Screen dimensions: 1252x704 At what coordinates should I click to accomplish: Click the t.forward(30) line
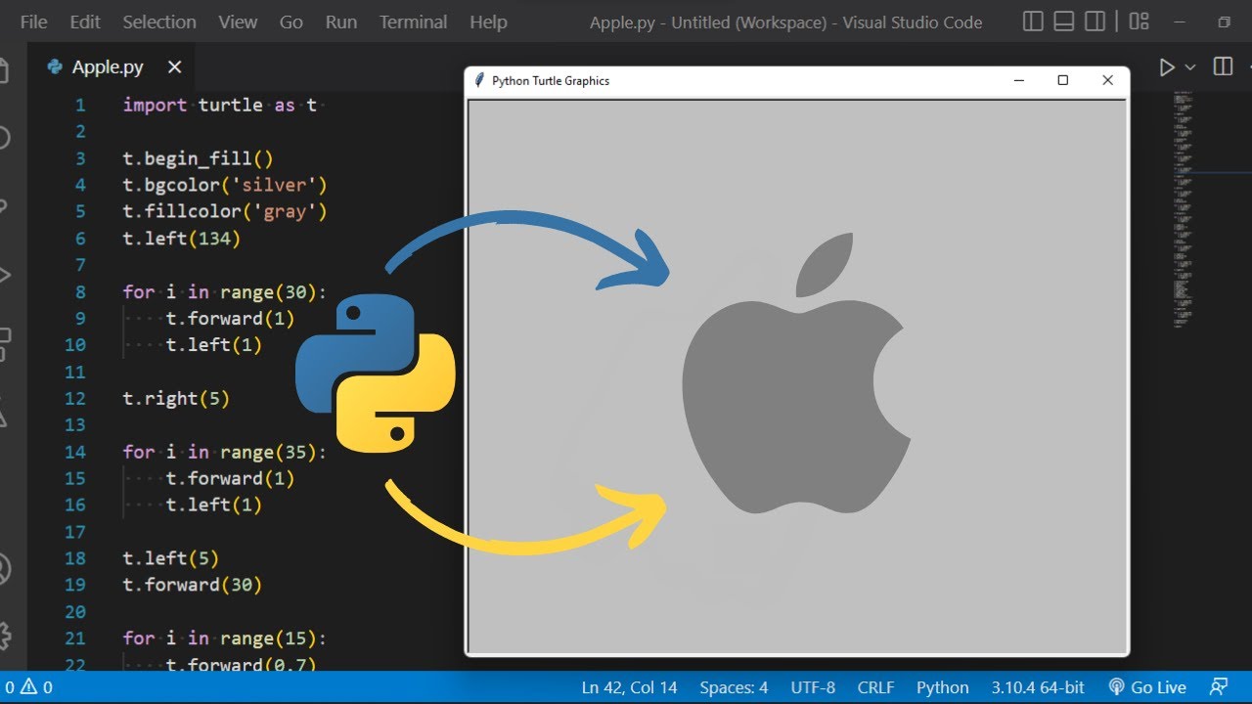pyautogui.click(x=193, y=585)
